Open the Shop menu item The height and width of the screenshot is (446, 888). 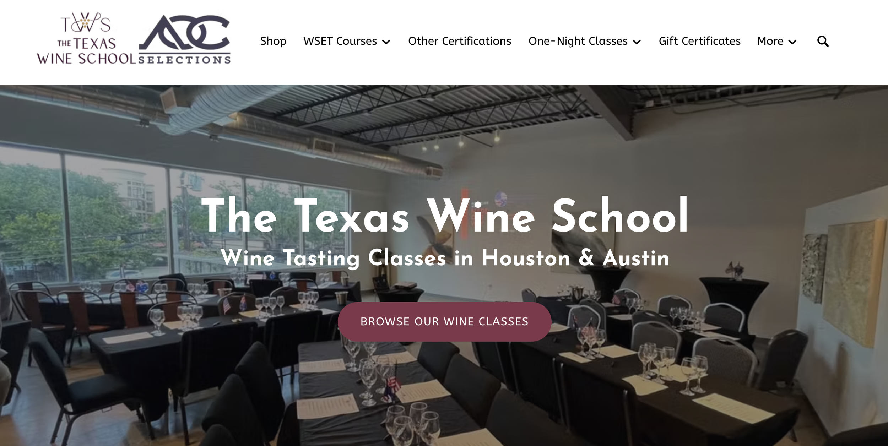click(273, 41)
